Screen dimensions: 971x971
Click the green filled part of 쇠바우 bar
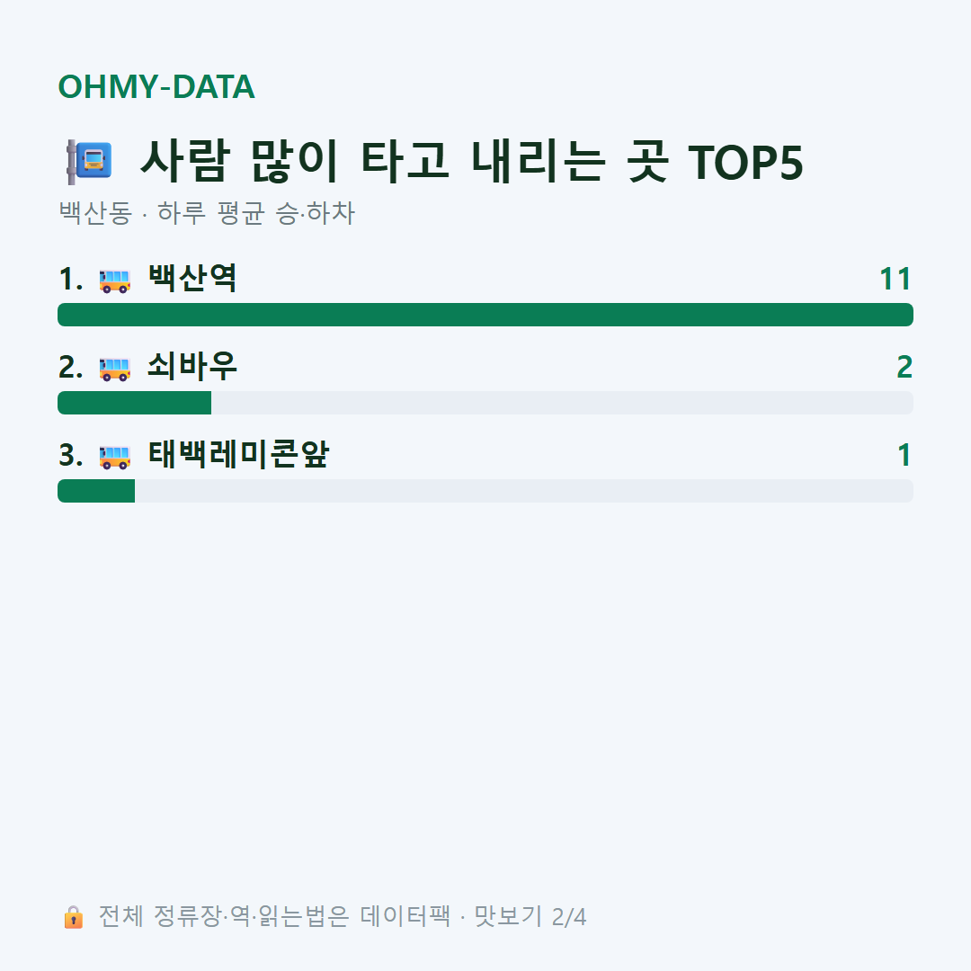(x=134, y=403)
